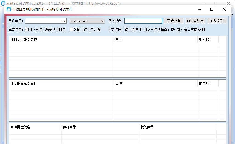Click 编号ID header in my directory list
Image resolution: width=235 pixels, height=144 pixels.
(x=208, y=83)
